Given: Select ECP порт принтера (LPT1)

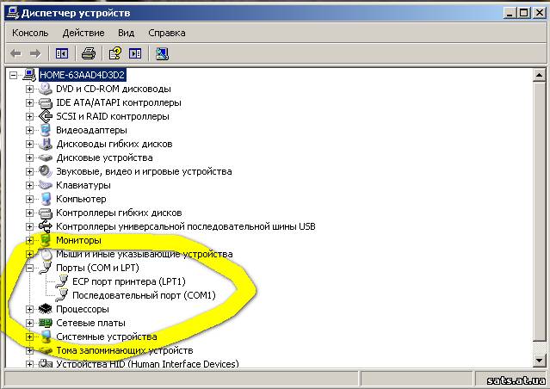Looking at the screenshot, I should (x=129, y=281).
